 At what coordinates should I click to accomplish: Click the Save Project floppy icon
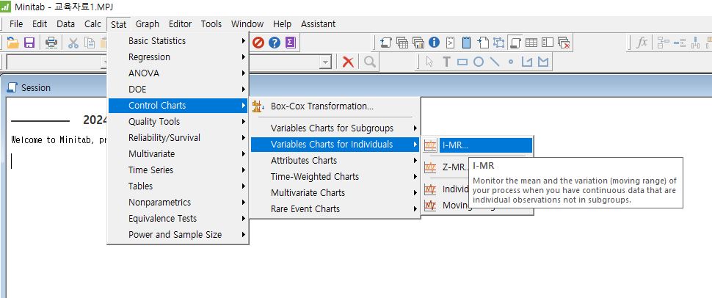click(x=29, y=43)
